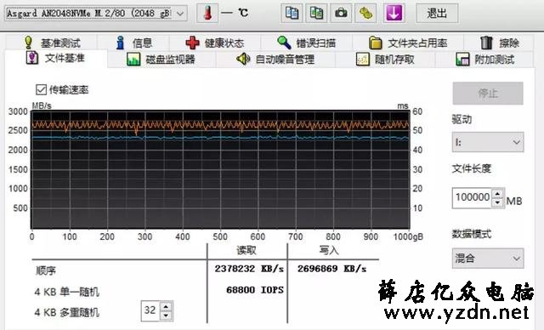Increase file length with up stepper arrow
Screen dimensions: 544x330
(x=498, y=194)
